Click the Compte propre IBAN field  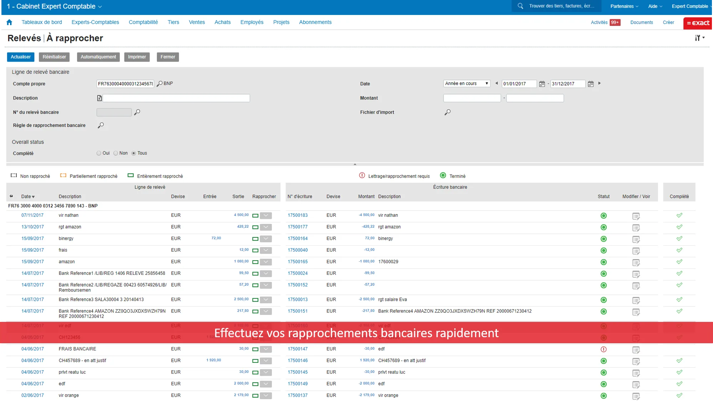(125, 84)
